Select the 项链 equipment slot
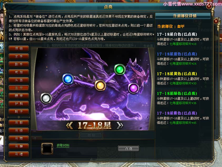Image resolution: width=222 pixels, height=167 pixels. point(19,48)
